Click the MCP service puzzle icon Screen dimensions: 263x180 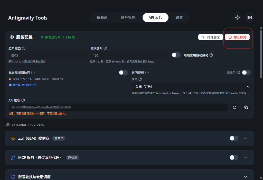pyautogui.click(x=13, y=158)
